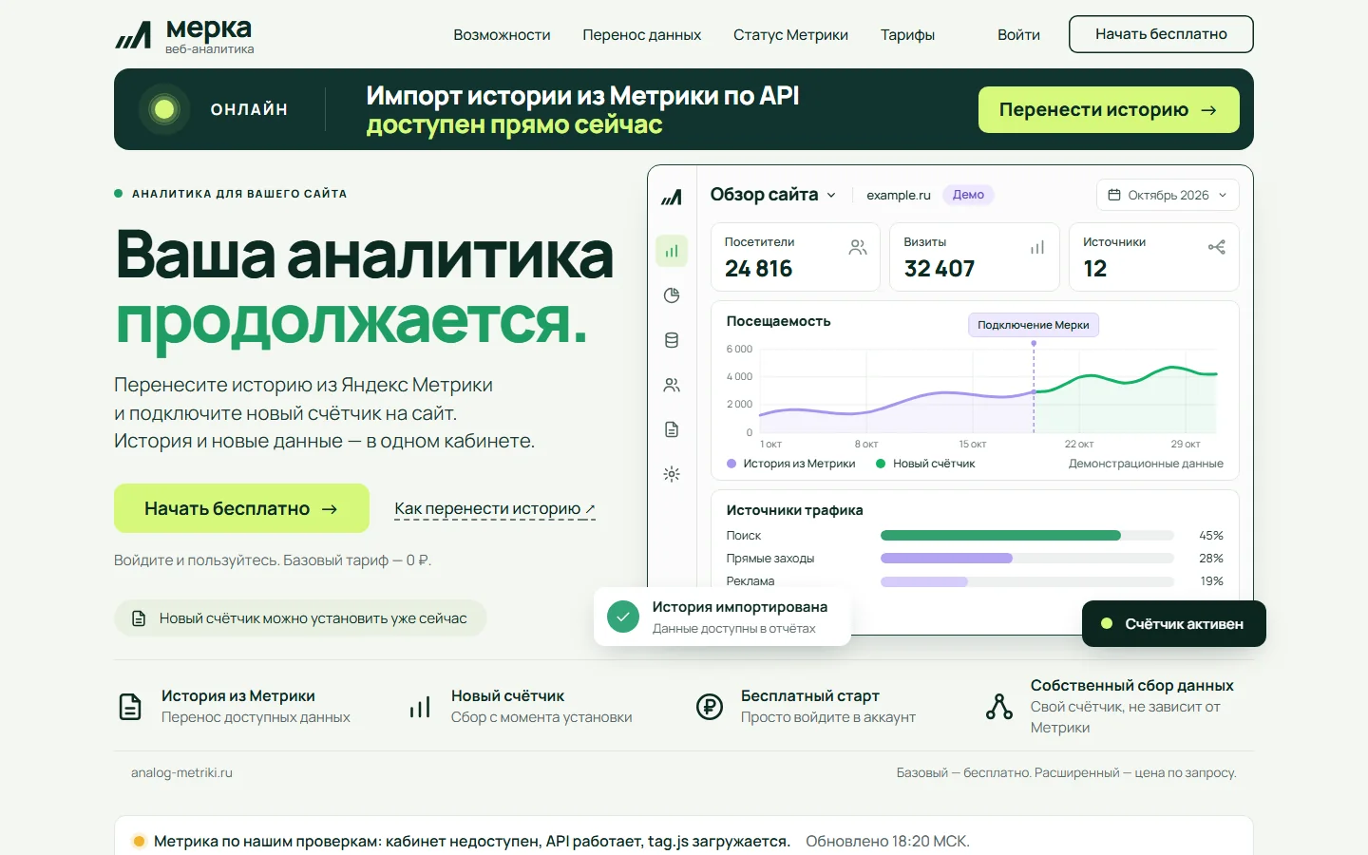Click the Войти login link

click(x=1018, y=35)
